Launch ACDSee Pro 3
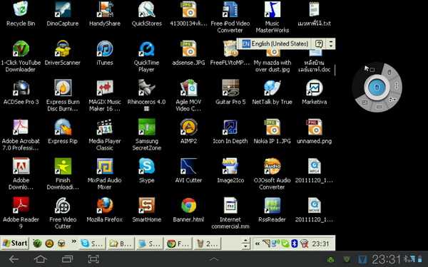This screenshot has width=428, height=267. tap(21, 92)
